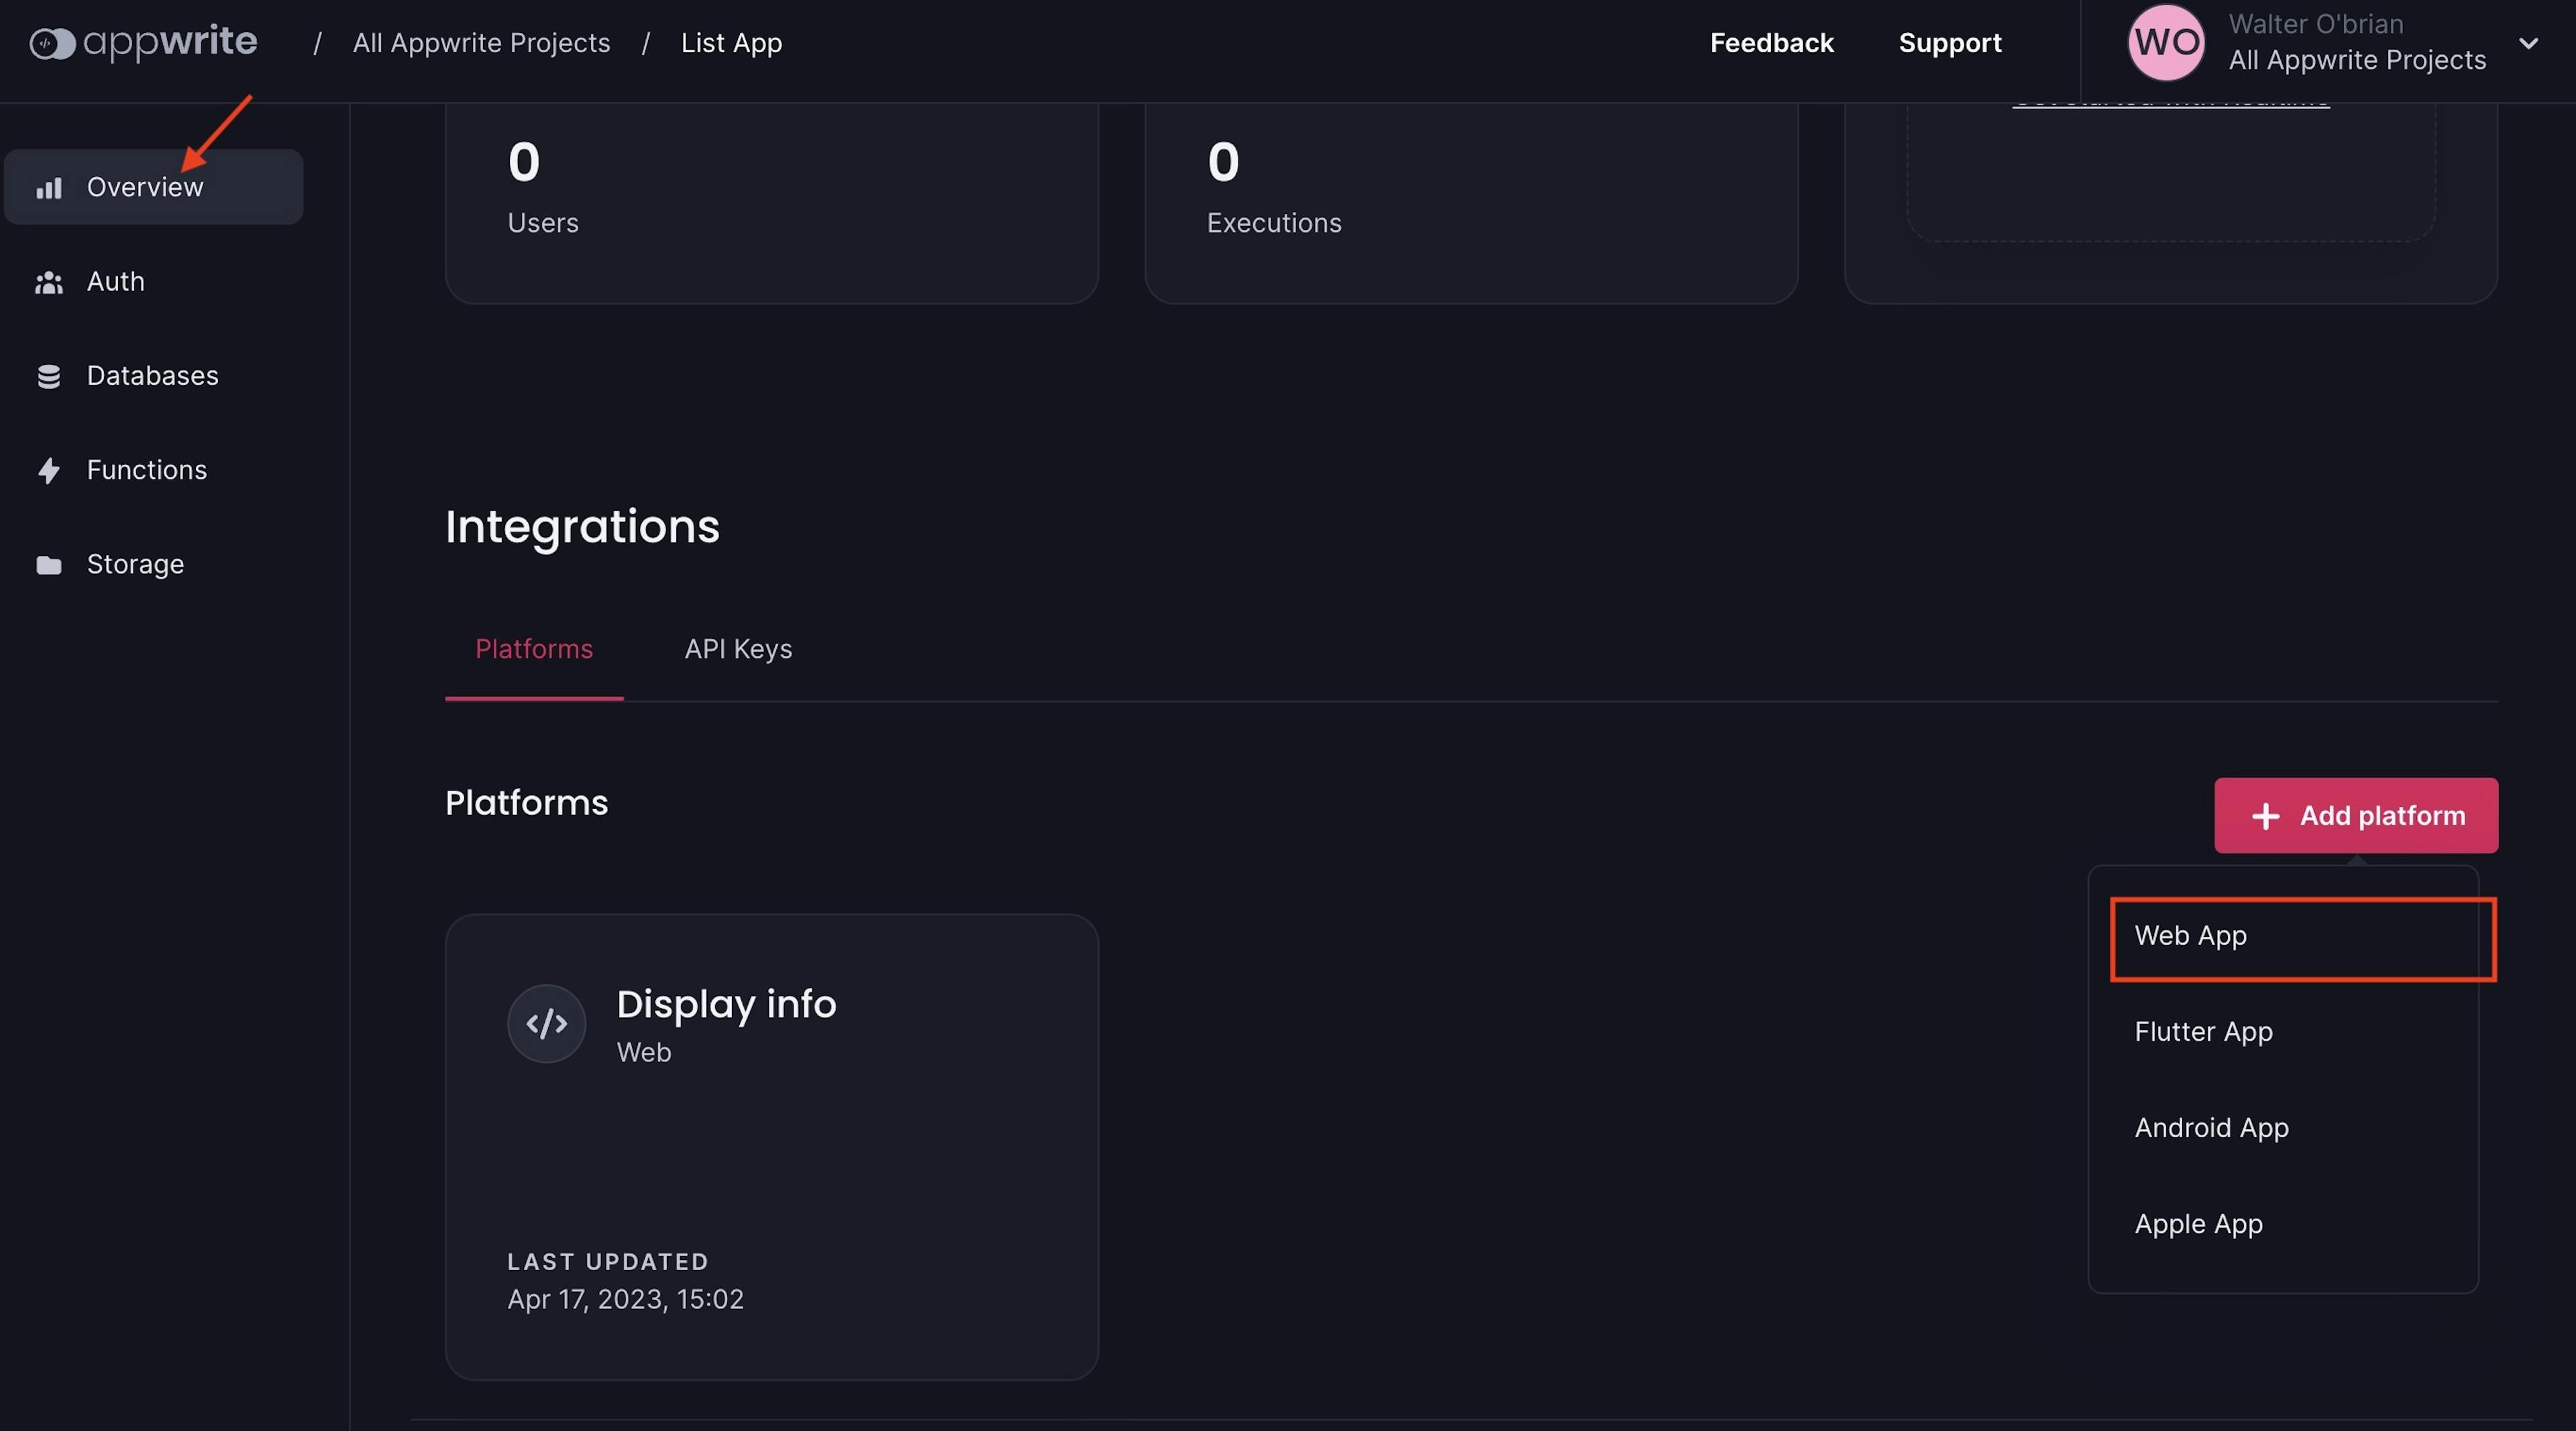The image size is (2576, 1431).
Task: Click the Appwrite logo
Action: (x=143, y=42)
